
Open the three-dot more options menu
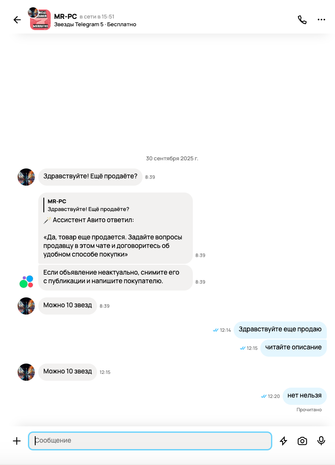(x=321, y=20)
